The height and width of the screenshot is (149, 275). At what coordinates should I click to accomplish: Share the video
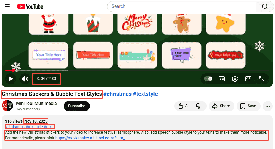click(221, 106)
